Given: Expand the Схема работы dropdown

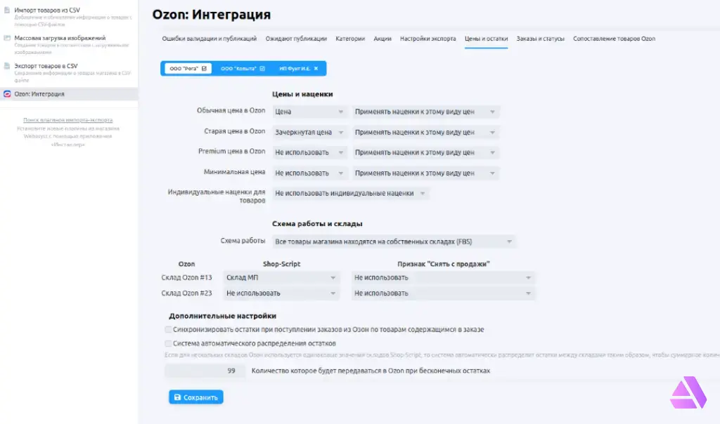Looking at the screenshot, I should [x=393, y=242].
